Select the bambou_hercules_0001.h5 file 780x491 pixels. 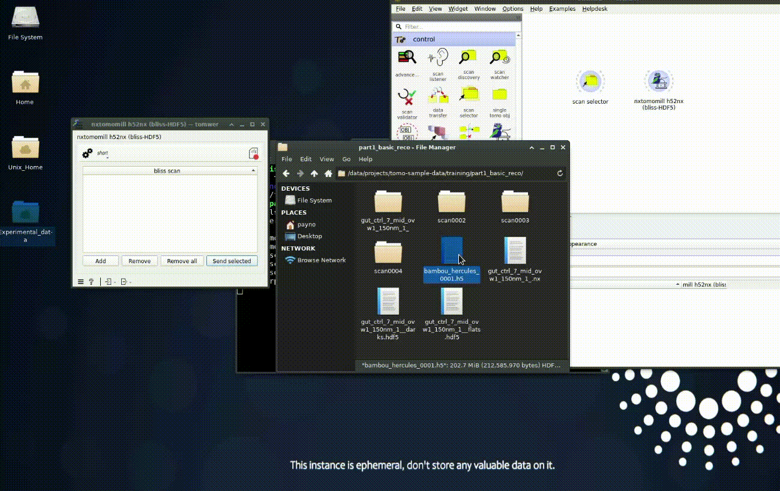coord(452,259)
